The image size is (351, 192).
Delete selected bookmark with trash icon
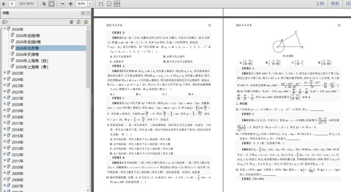(71, 22)
